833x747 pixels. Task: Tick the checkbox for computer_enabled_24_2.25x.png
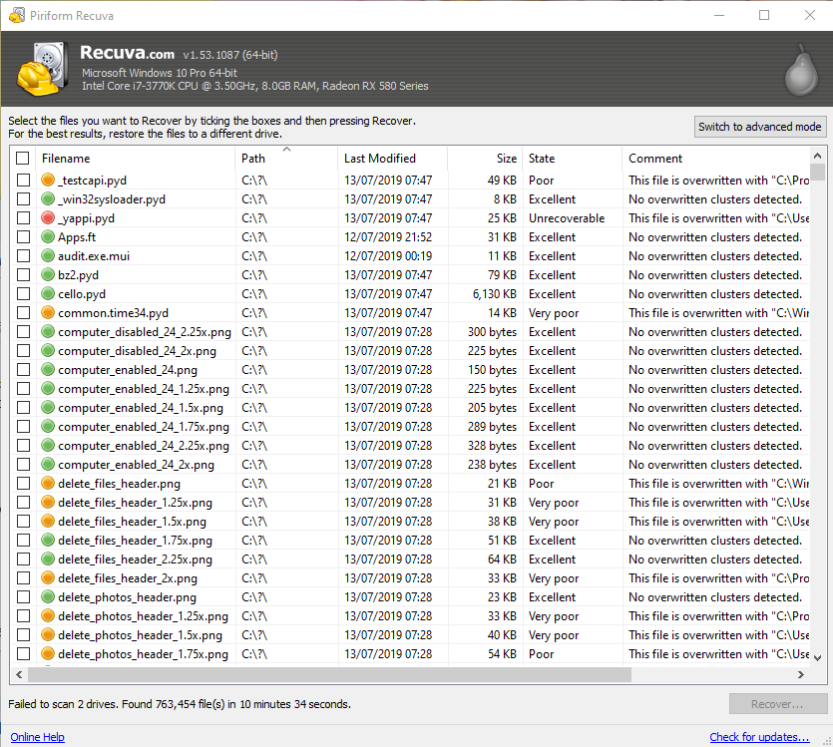tap(23, 446)
